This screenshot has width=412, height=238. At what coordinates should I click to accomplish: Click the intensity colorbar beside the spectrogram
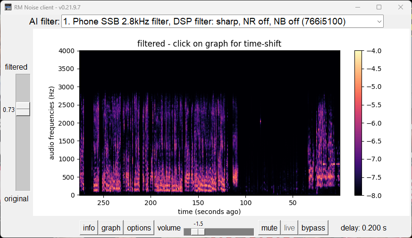(359, 122)
